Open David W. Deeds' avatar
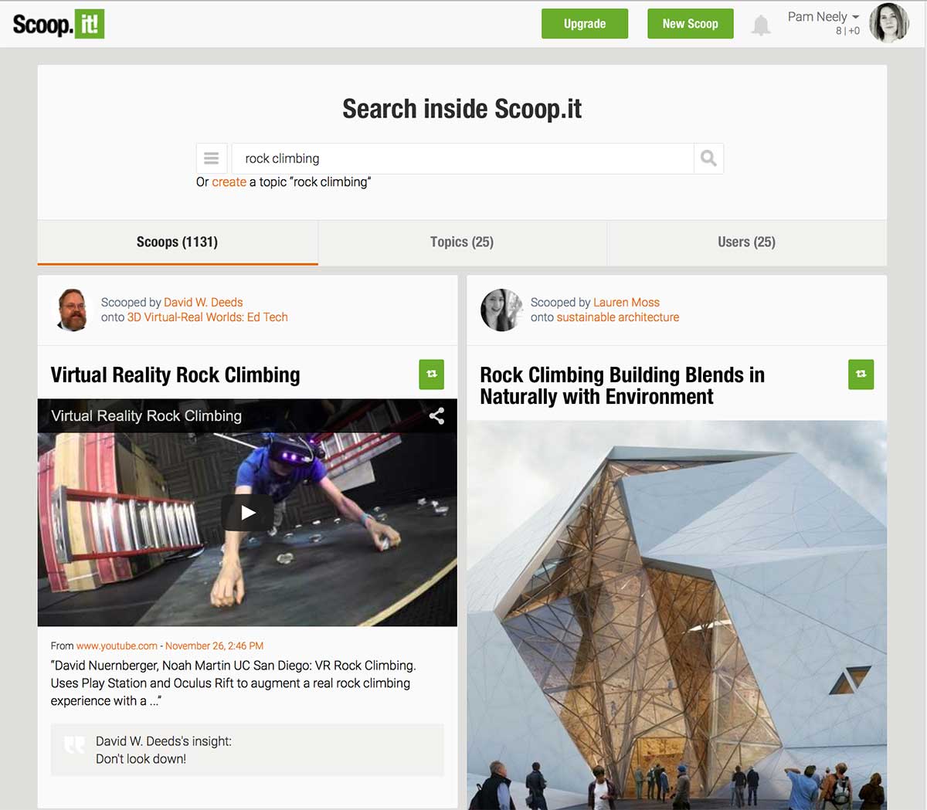The image size is (927, 810). 73,310
